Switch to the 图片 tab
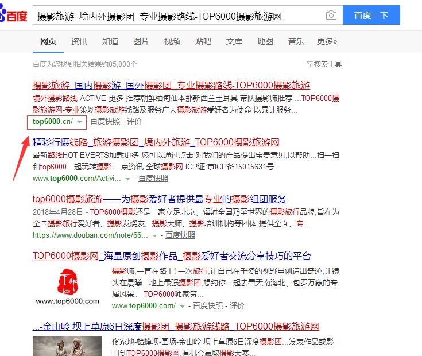 pos(141,41)
